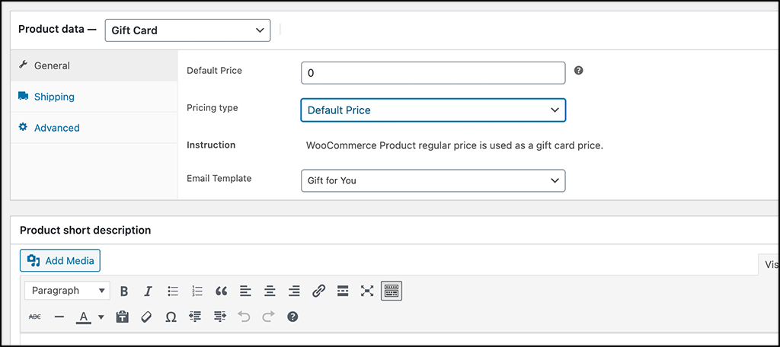
Task: Click the insert link icon
Action: click(x=319, y=291)
